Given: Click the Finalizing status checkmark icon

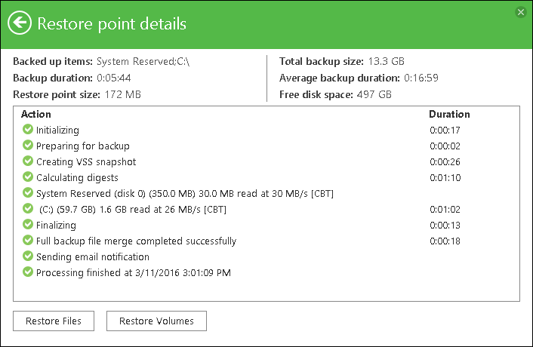Looking at the screenshot, I should [28, 225].
